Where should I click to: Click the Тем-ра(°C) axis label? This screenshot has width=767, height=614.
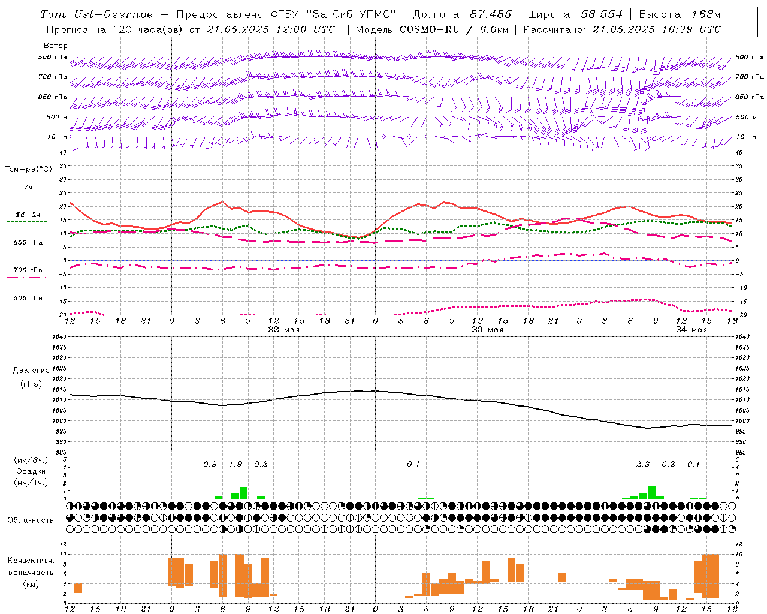point(28,170)
